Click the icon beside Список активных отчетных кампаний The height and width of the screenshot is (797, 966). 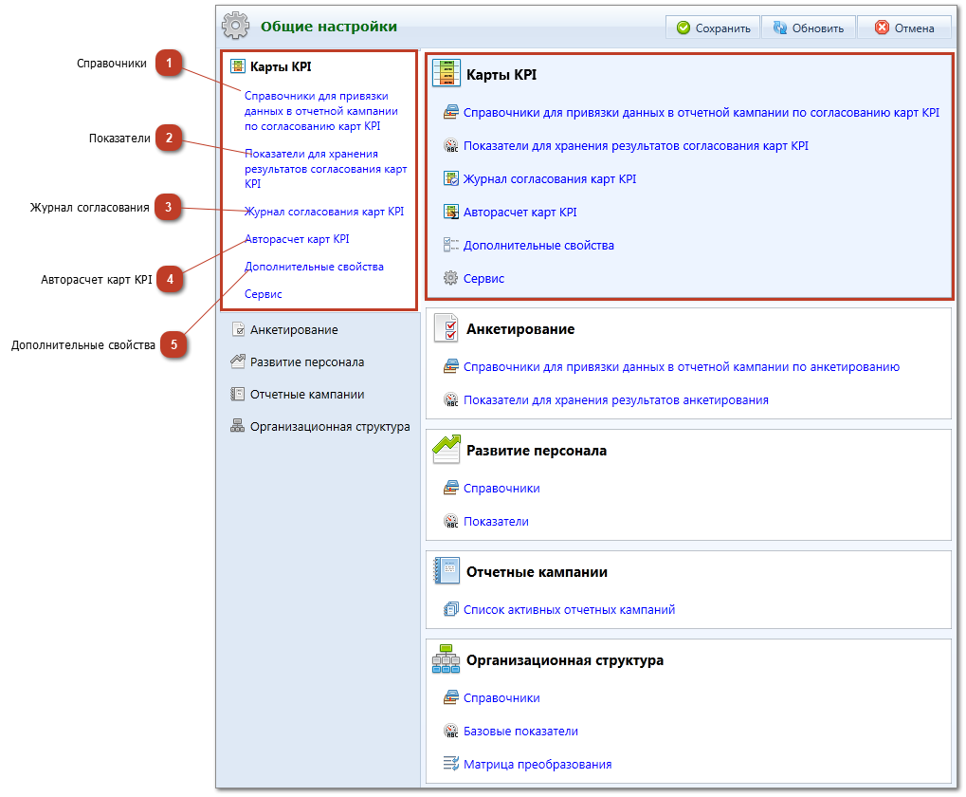[451, 610]
